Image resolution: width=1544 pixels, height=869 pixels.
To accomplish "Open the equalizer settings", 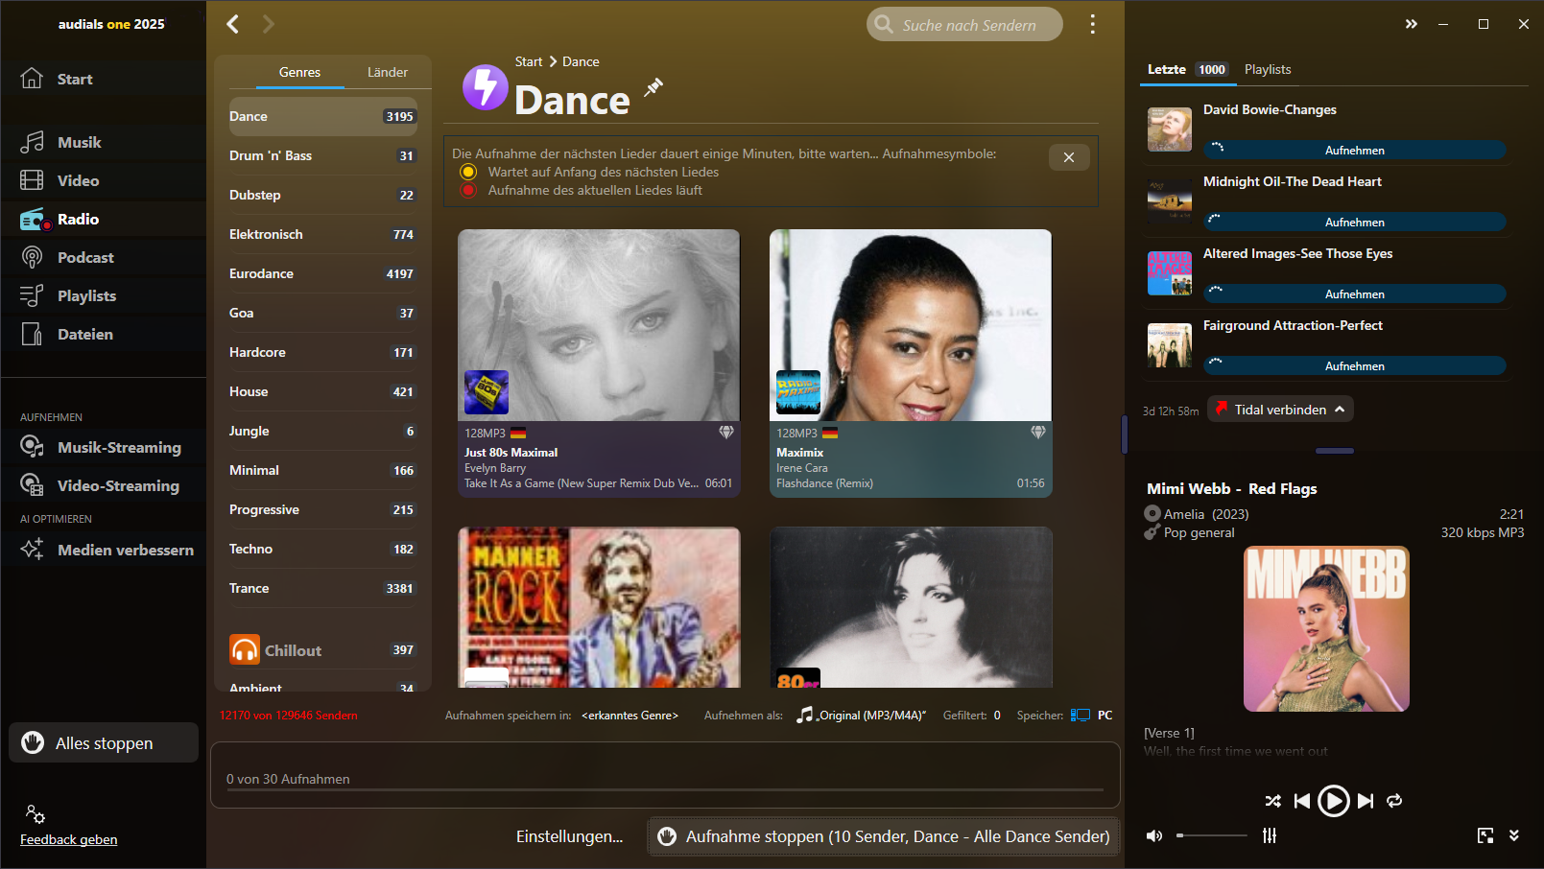I will (1270, 835).
